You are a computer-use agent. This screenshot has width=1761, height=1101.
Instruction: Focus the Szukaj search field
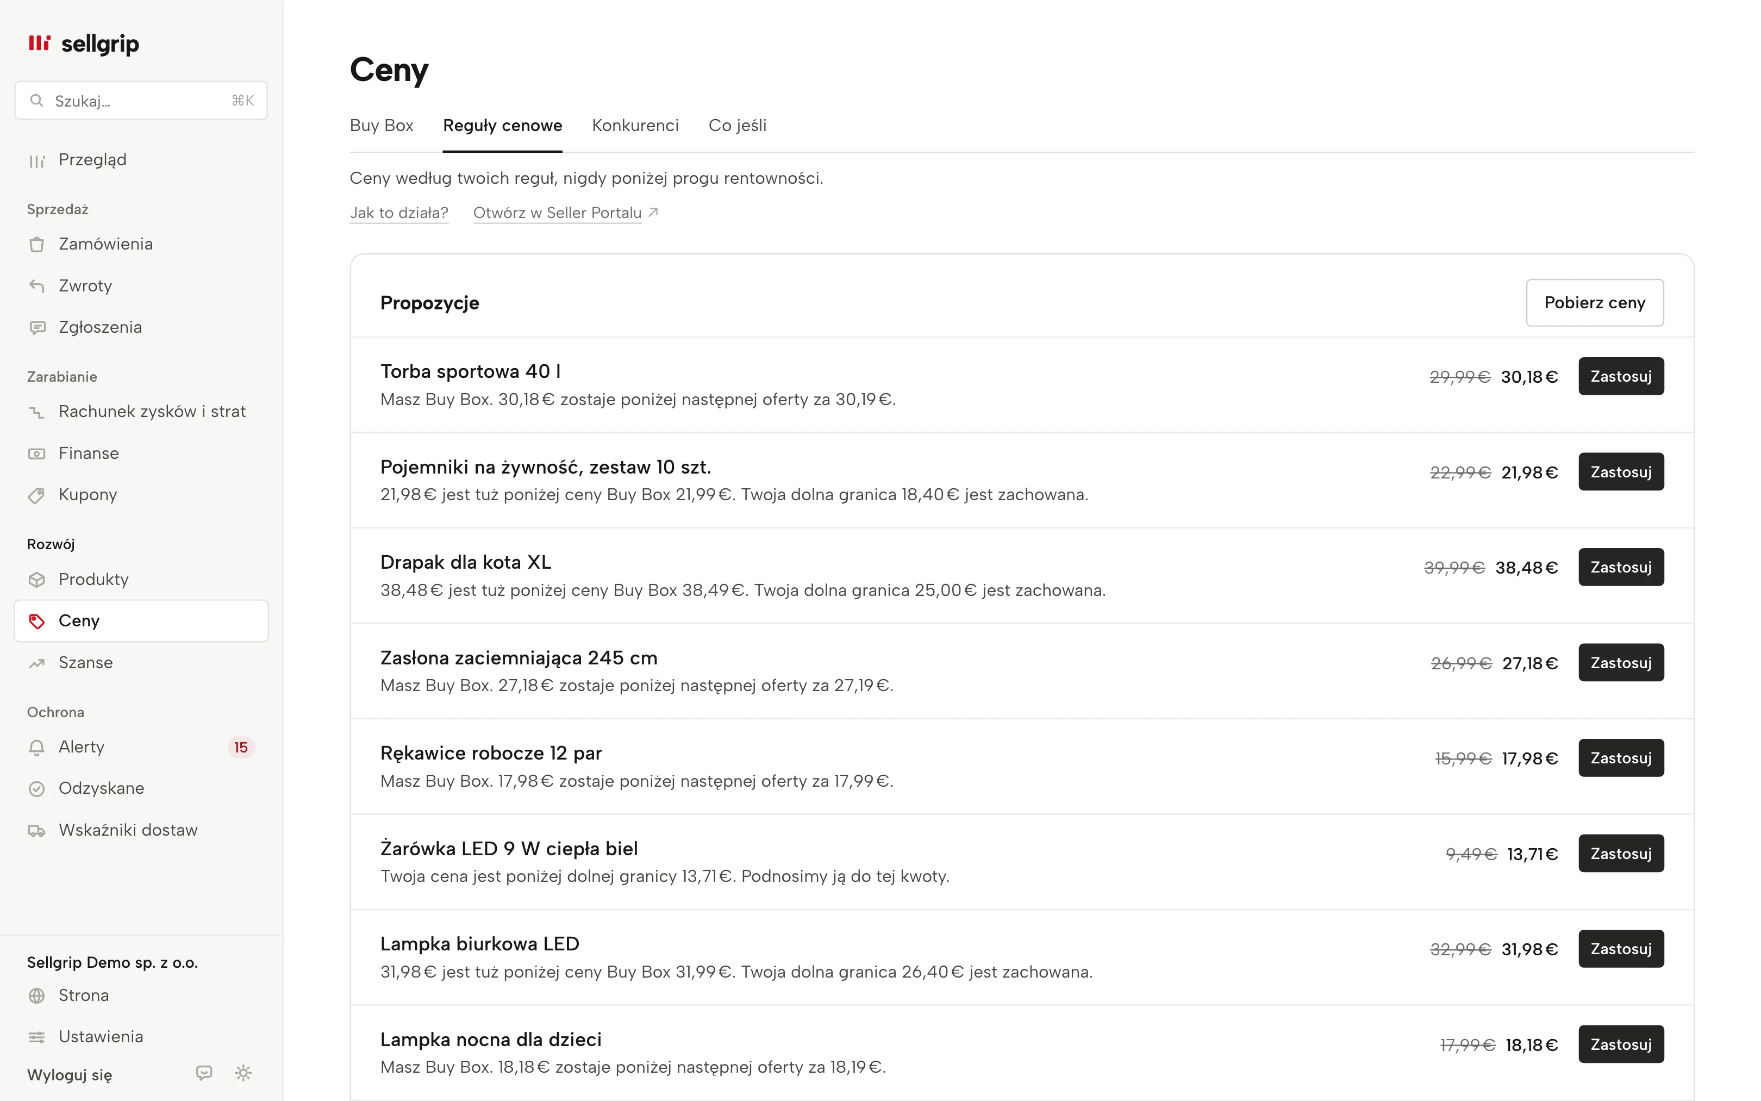(141, 101)
